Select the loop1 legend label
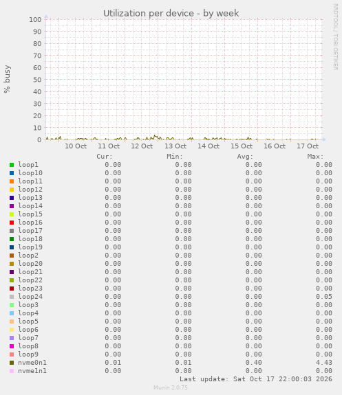 tap(28, 165)
